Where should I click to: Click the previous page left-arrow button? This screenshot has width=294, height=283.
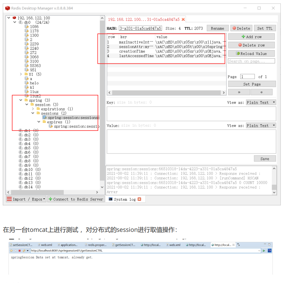[239, 92]
